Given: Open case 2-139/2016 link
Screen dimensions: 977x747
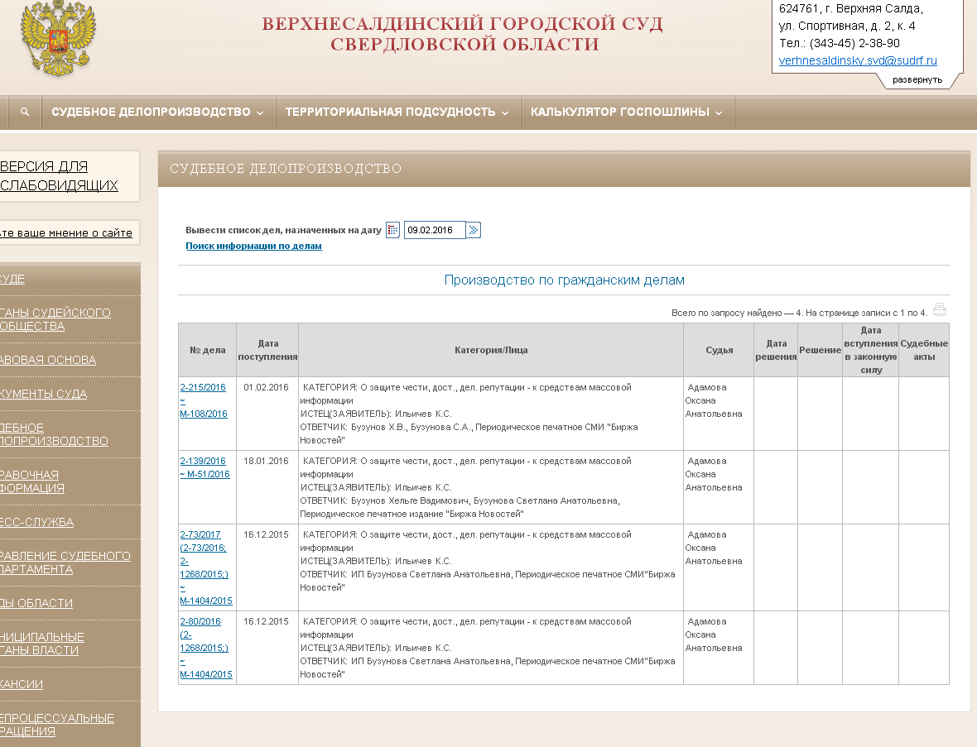Looking at the screenshot, I should point(203,461).
